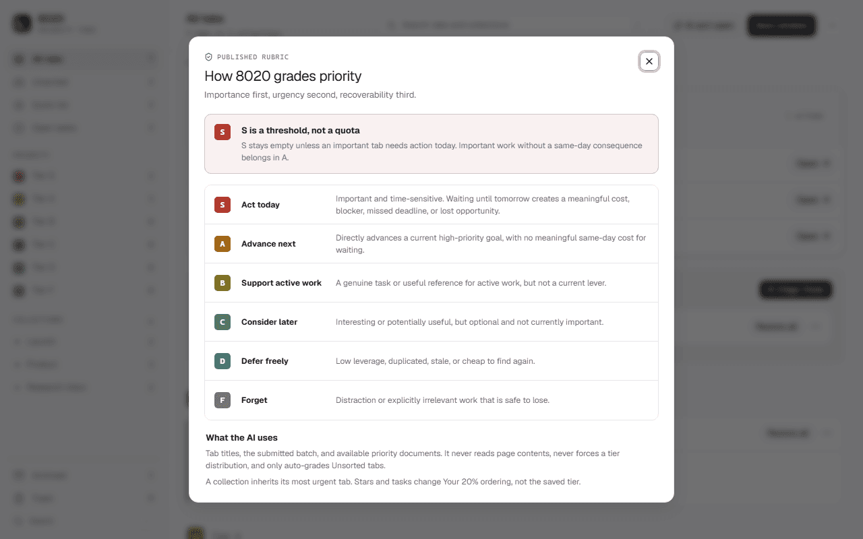The image size is (863, 539).
Task: Select the red S badge for Act today
Action: [x=222, y=205]
